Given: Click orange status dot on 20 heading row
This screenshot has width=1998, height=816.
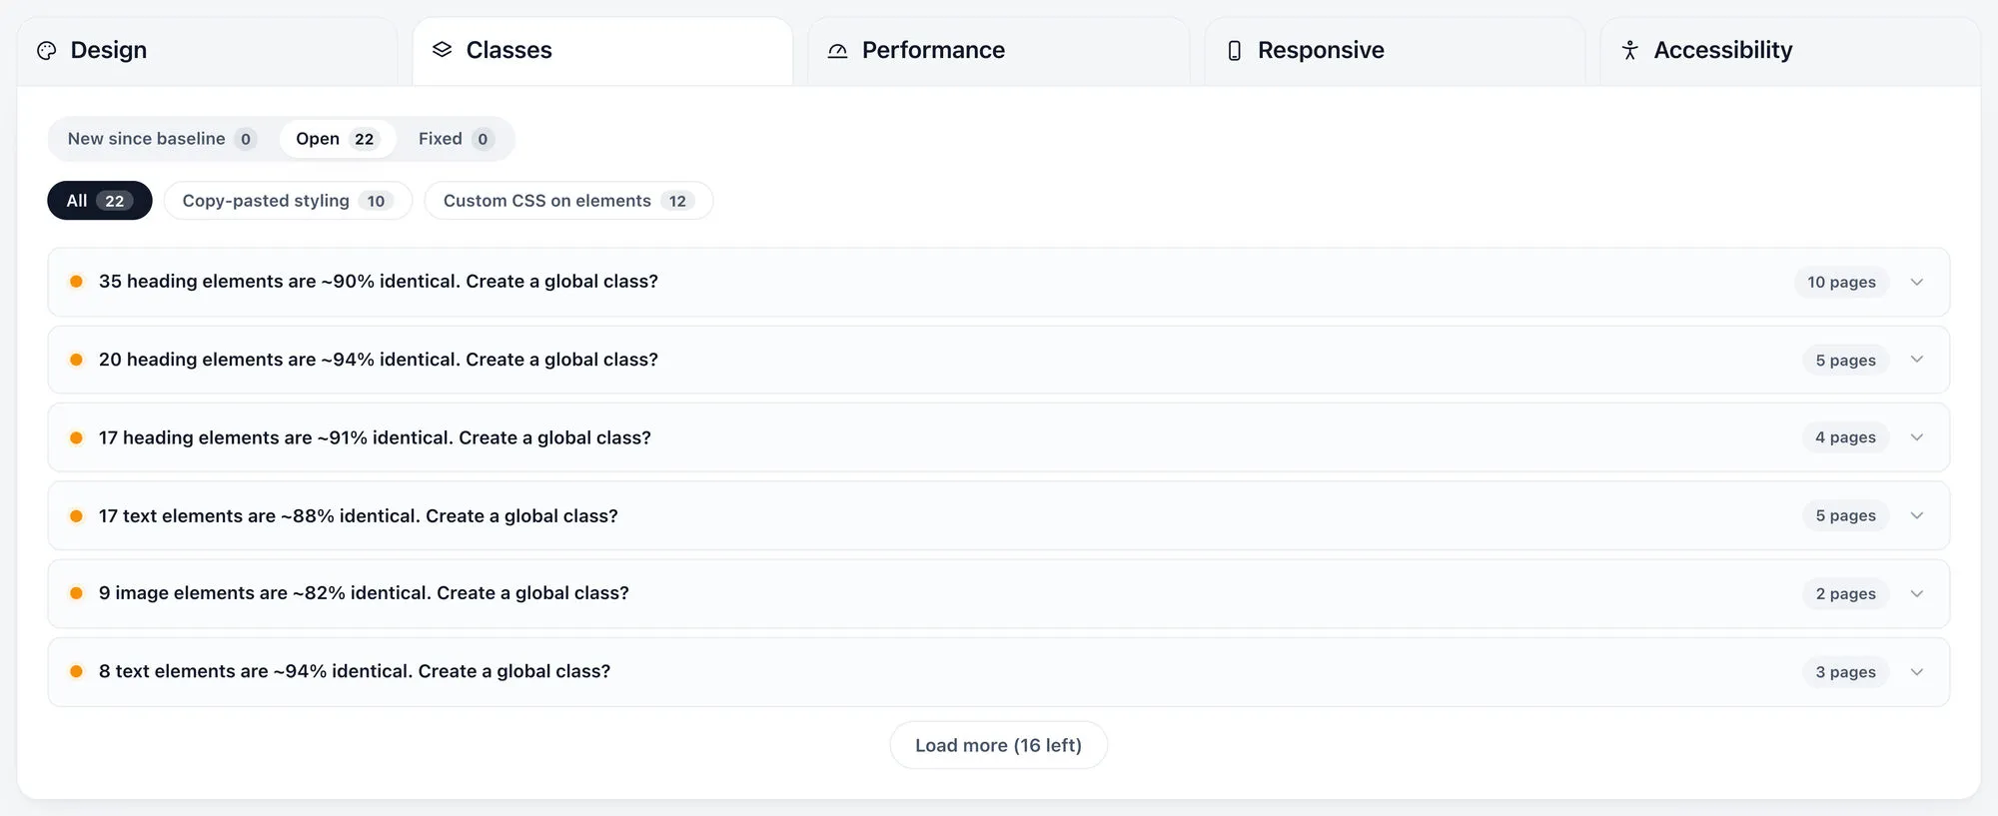Looking at the screenshot, I should point(76,360).
